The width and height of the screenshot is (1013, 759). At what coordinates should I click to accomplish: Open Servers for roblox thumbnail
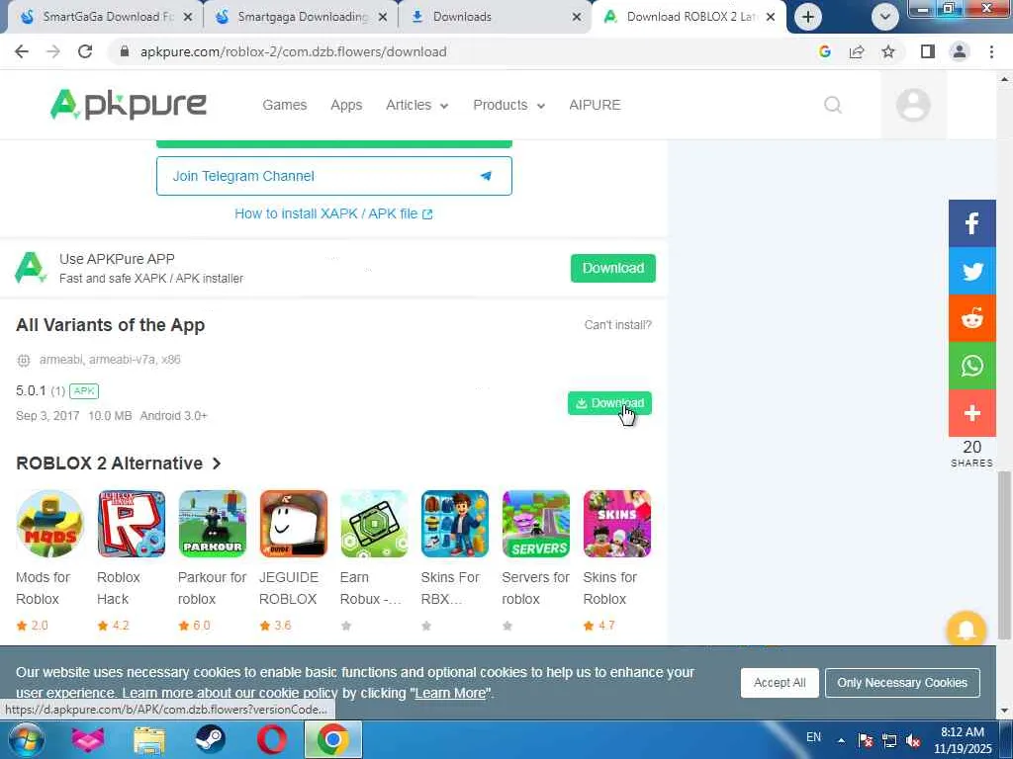pos(536,524)
